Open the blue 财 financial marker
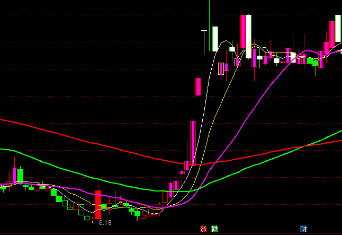 (x=303, y=229)
